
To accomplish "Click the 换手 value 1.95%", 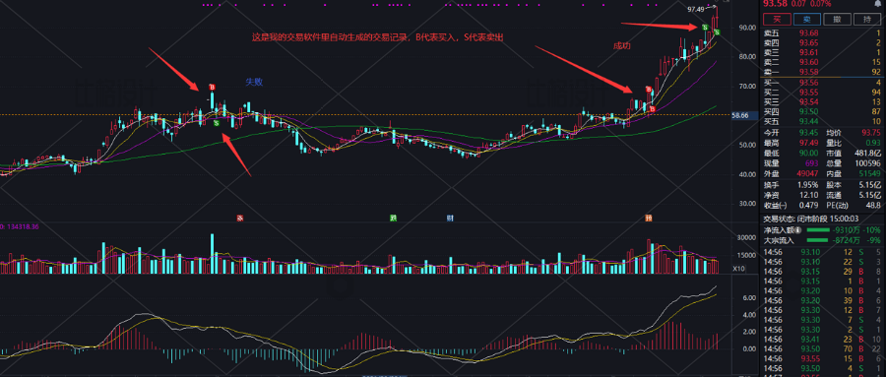I will (807, 185).
